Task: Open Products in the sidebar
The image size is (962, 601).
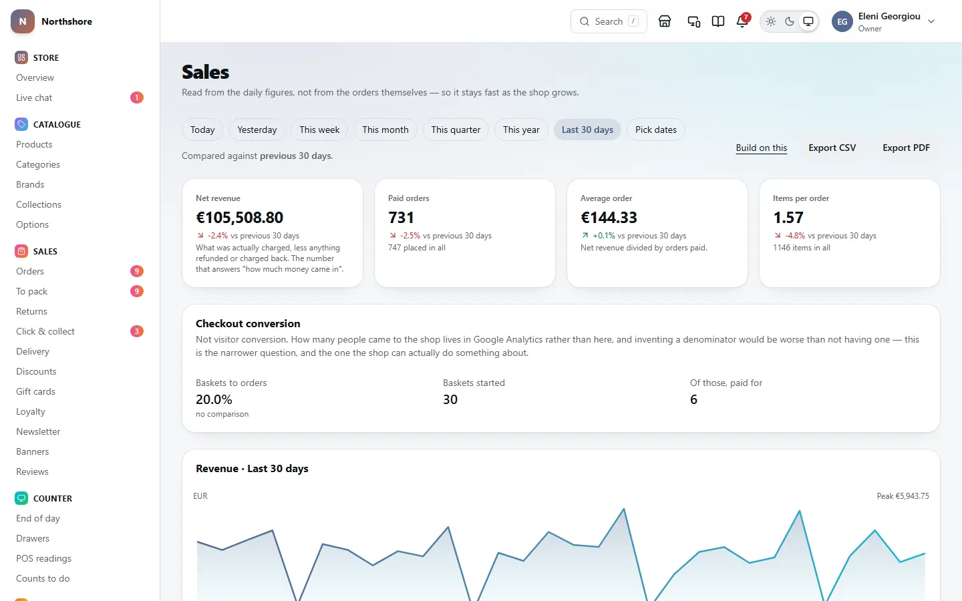Action: click(34, 144)
